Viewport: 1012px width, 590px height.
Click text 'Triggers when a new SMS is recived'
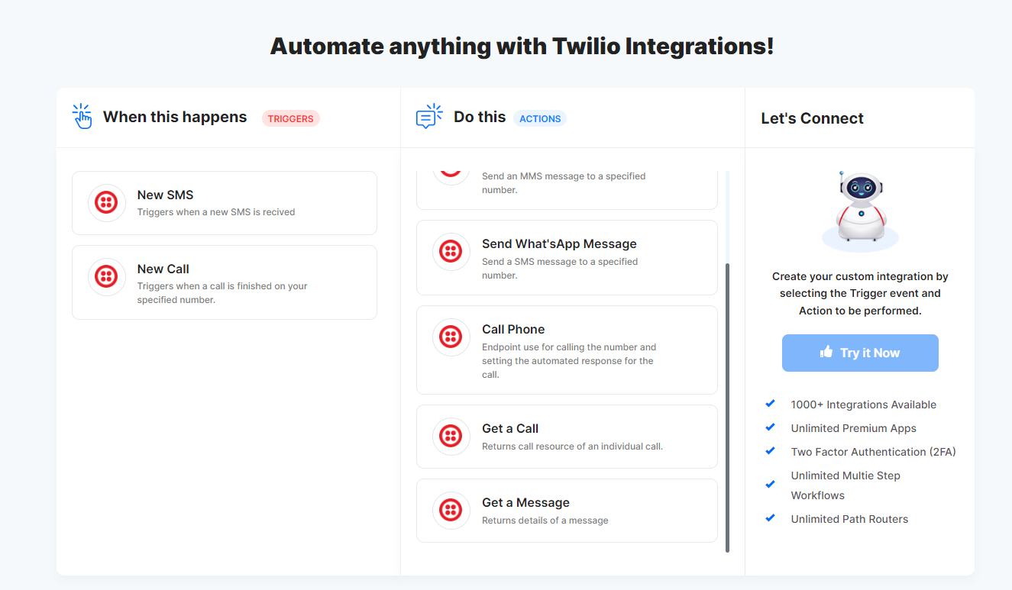[x=216, y=212]
